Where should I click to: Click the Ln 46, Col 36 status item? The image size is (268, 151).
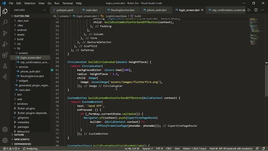click(132, 148)
